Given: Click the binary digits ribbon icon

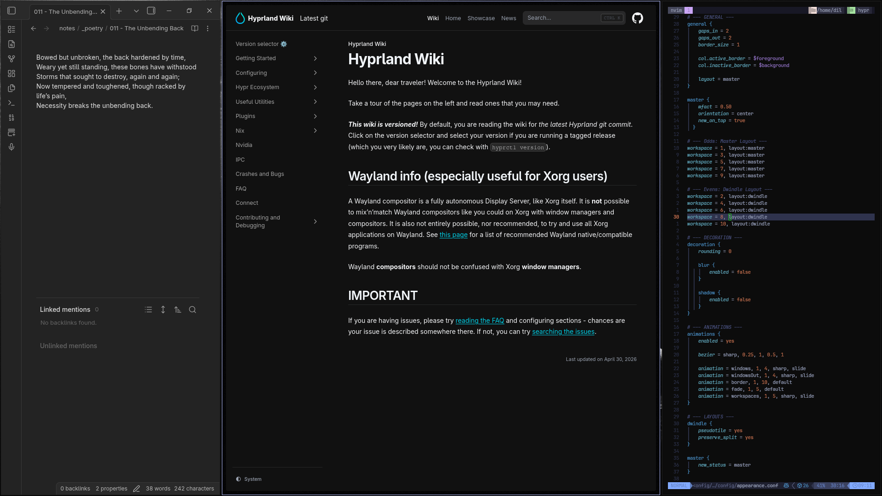Looking at the screenshot, I should coord(11,118).
